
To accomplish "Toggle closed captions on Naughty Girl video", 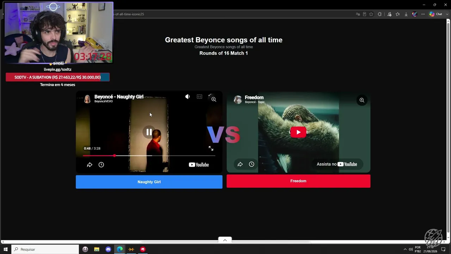I will 199,96.
